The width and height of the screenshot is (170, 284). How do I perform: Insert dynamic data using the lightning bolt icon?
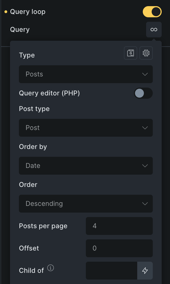[x=145, y=270]
